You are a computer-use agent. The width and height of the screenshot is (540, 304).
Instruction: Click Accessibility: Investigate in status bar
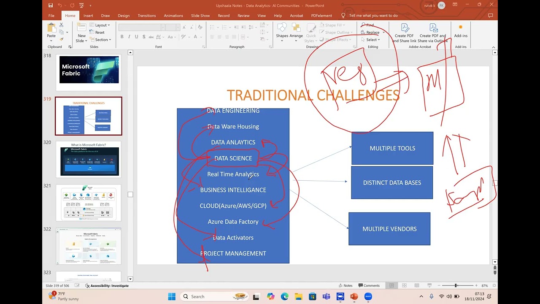tap(107, 285)
